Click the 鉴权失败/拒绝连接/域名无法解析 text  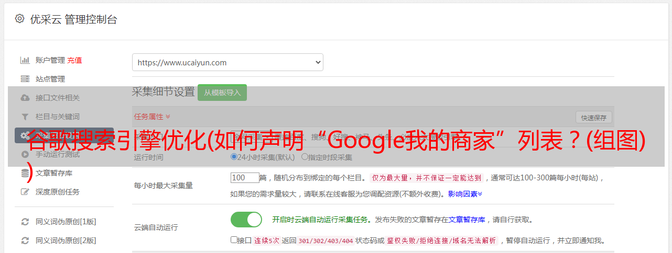441,240
